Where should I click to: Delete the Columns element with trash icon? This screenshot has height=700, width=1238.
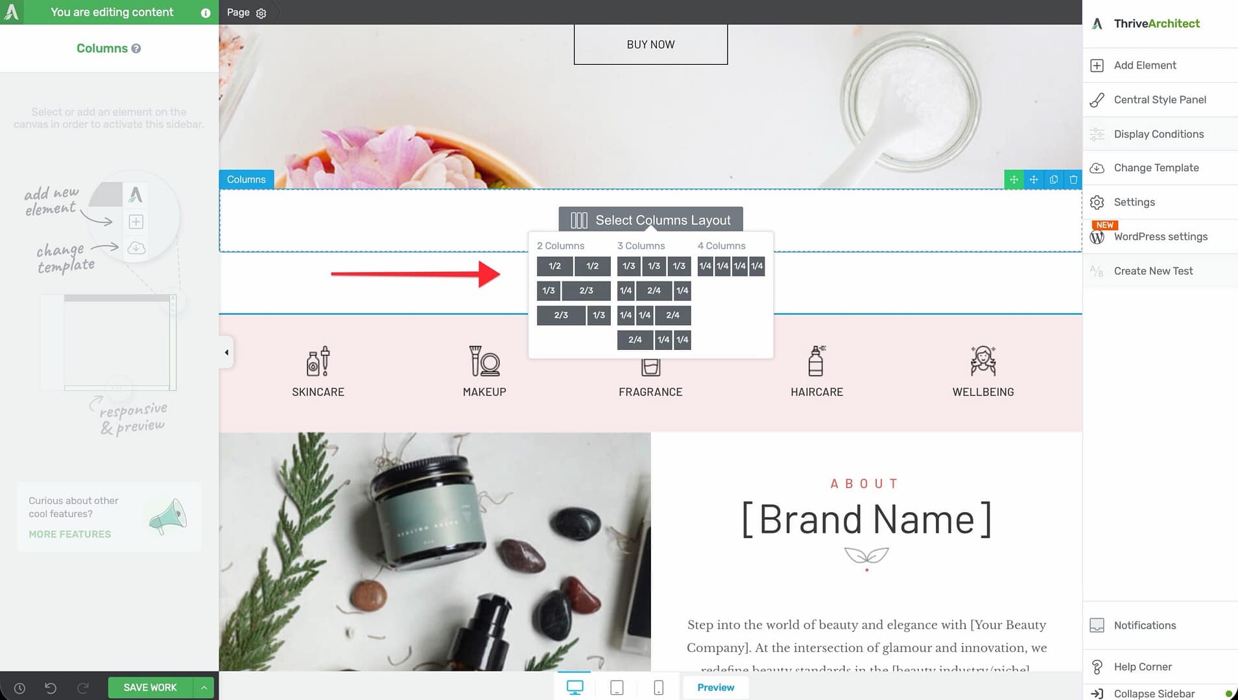point(1073,180)
